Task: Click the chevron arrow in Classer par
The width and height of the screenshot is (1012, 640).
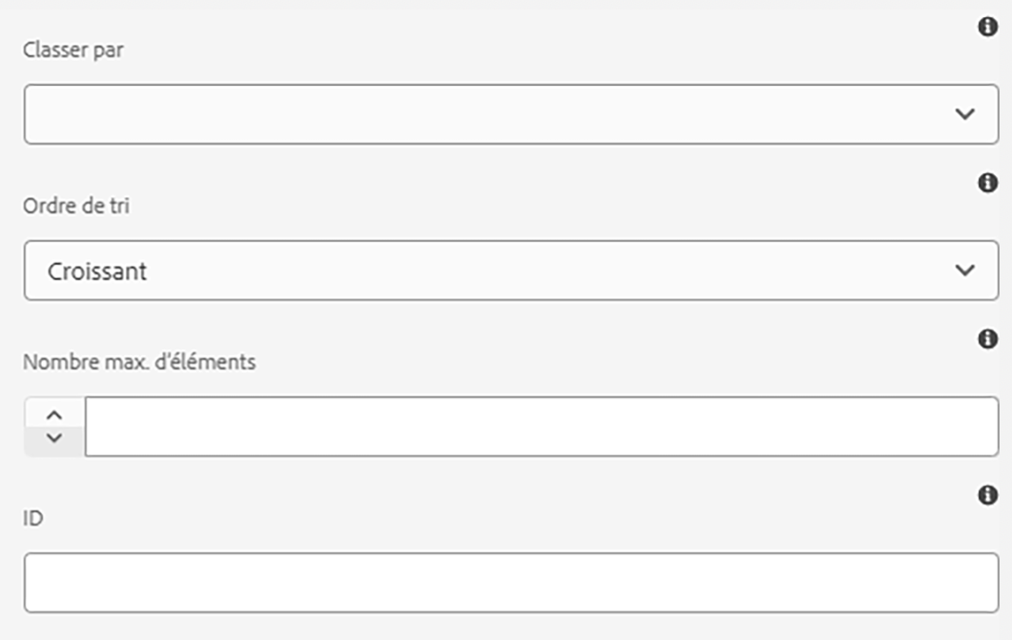Action: tap(964, 114)
